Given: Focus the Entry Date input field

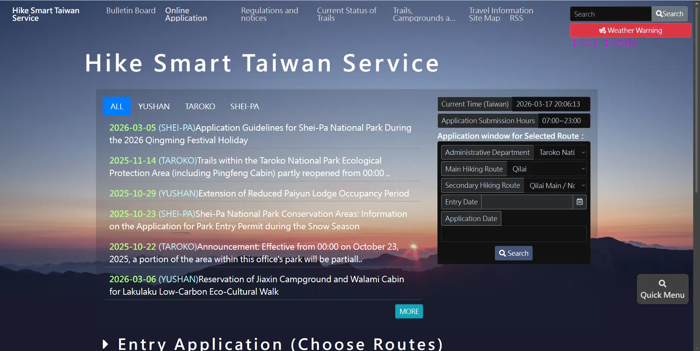Looking at the screenshot, I should point(527,202).
